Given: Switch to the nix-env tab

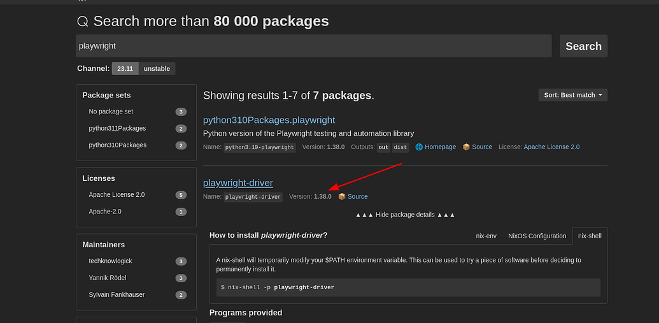Looking at the screenshot, I should (x=486, y=236).
